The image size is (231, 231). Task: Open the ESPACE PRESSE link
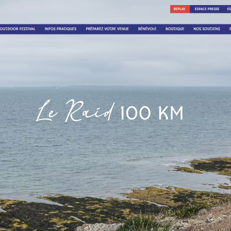(207, 9)
